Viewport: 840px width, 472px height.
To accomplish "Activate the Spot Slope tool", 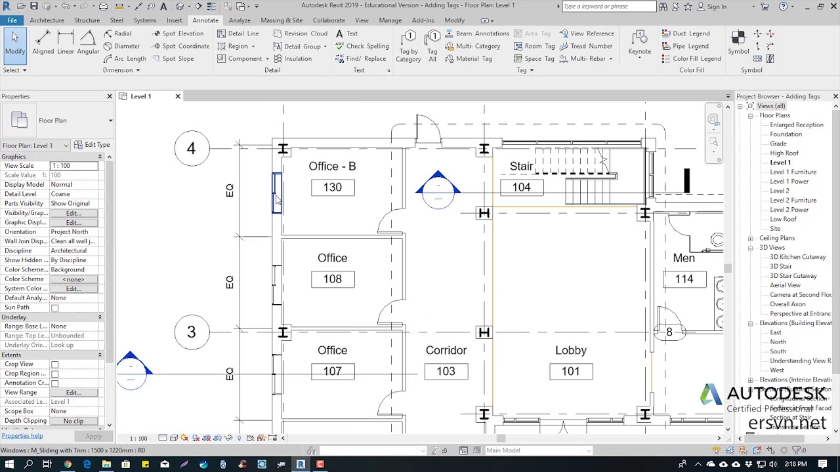I will coord(173,58).
